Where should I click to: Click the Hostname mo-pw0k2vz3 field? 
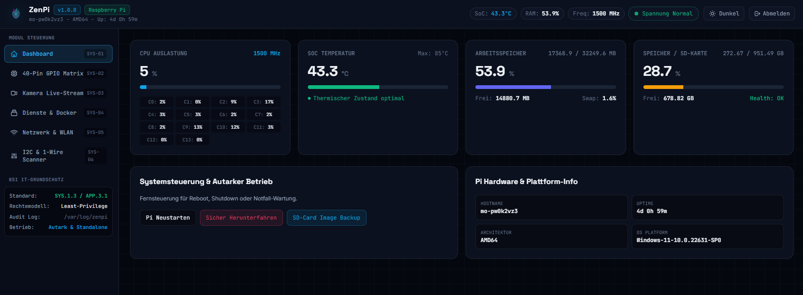coord(551,207)
